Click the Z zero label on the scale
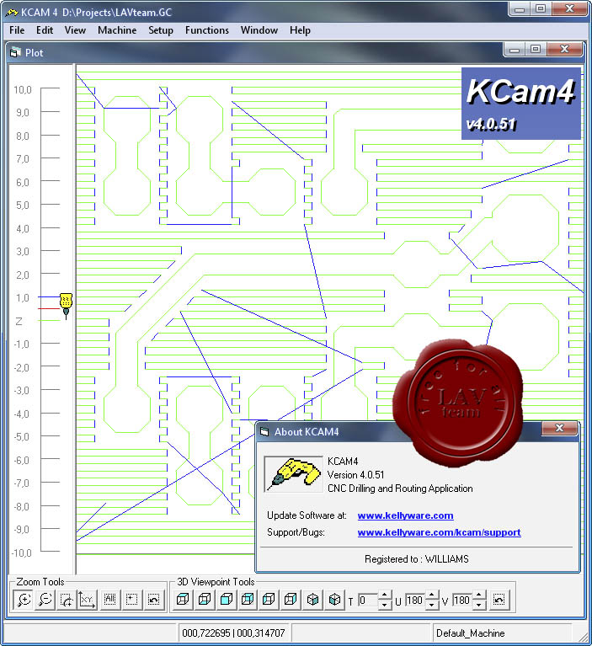592x646 pixels. [19, 322]
